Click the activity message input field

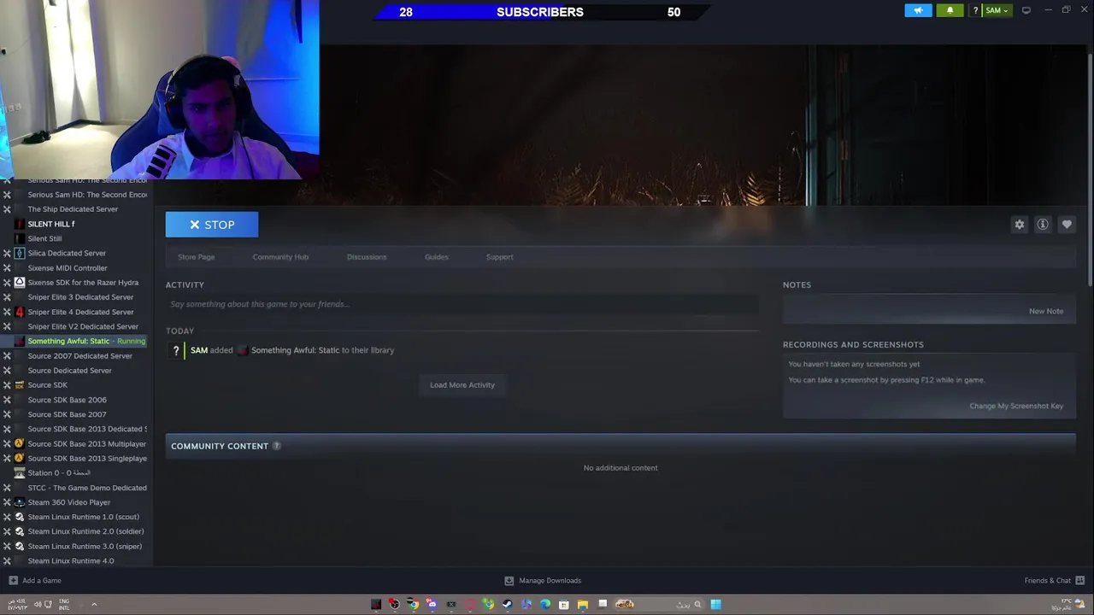point(462,304)
